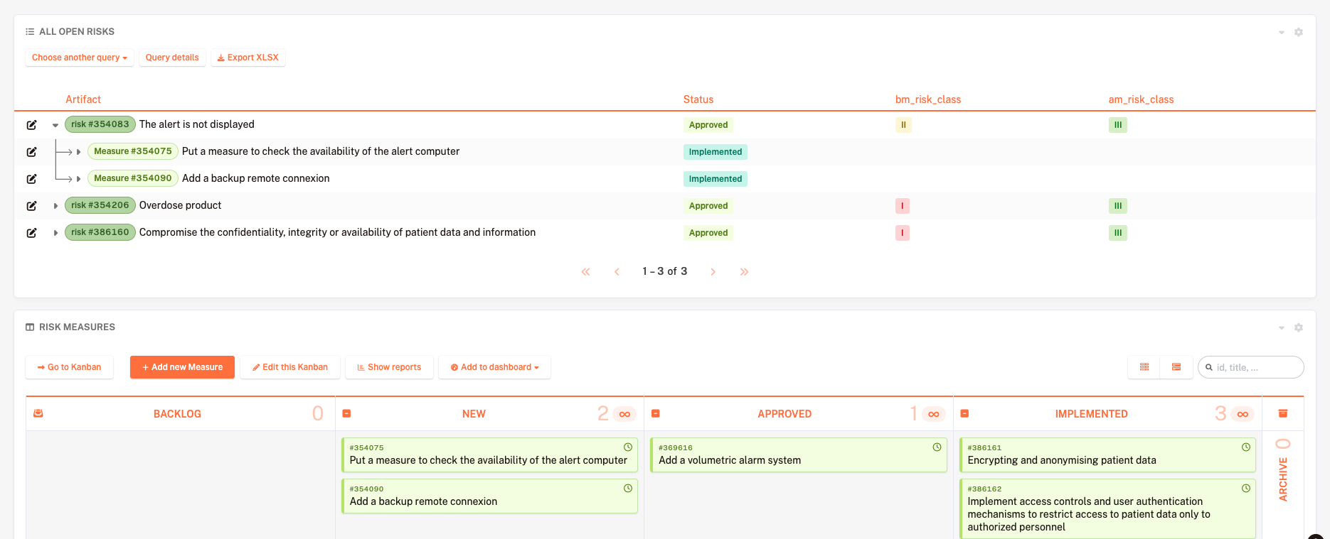The width and height of the screenshot is (1330, 539).
Task: Click the Export XLSX button
Action: 248,58
